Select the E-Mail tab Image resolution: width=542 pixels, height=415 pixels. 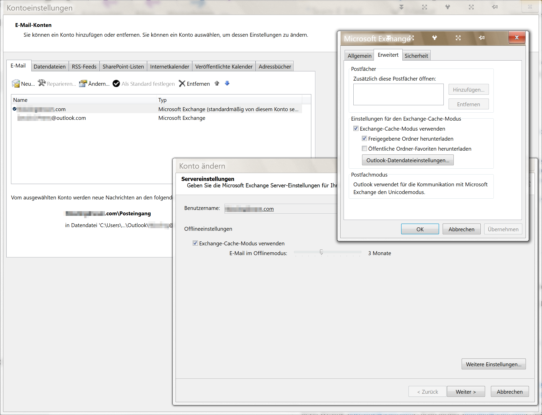[18, 66]
